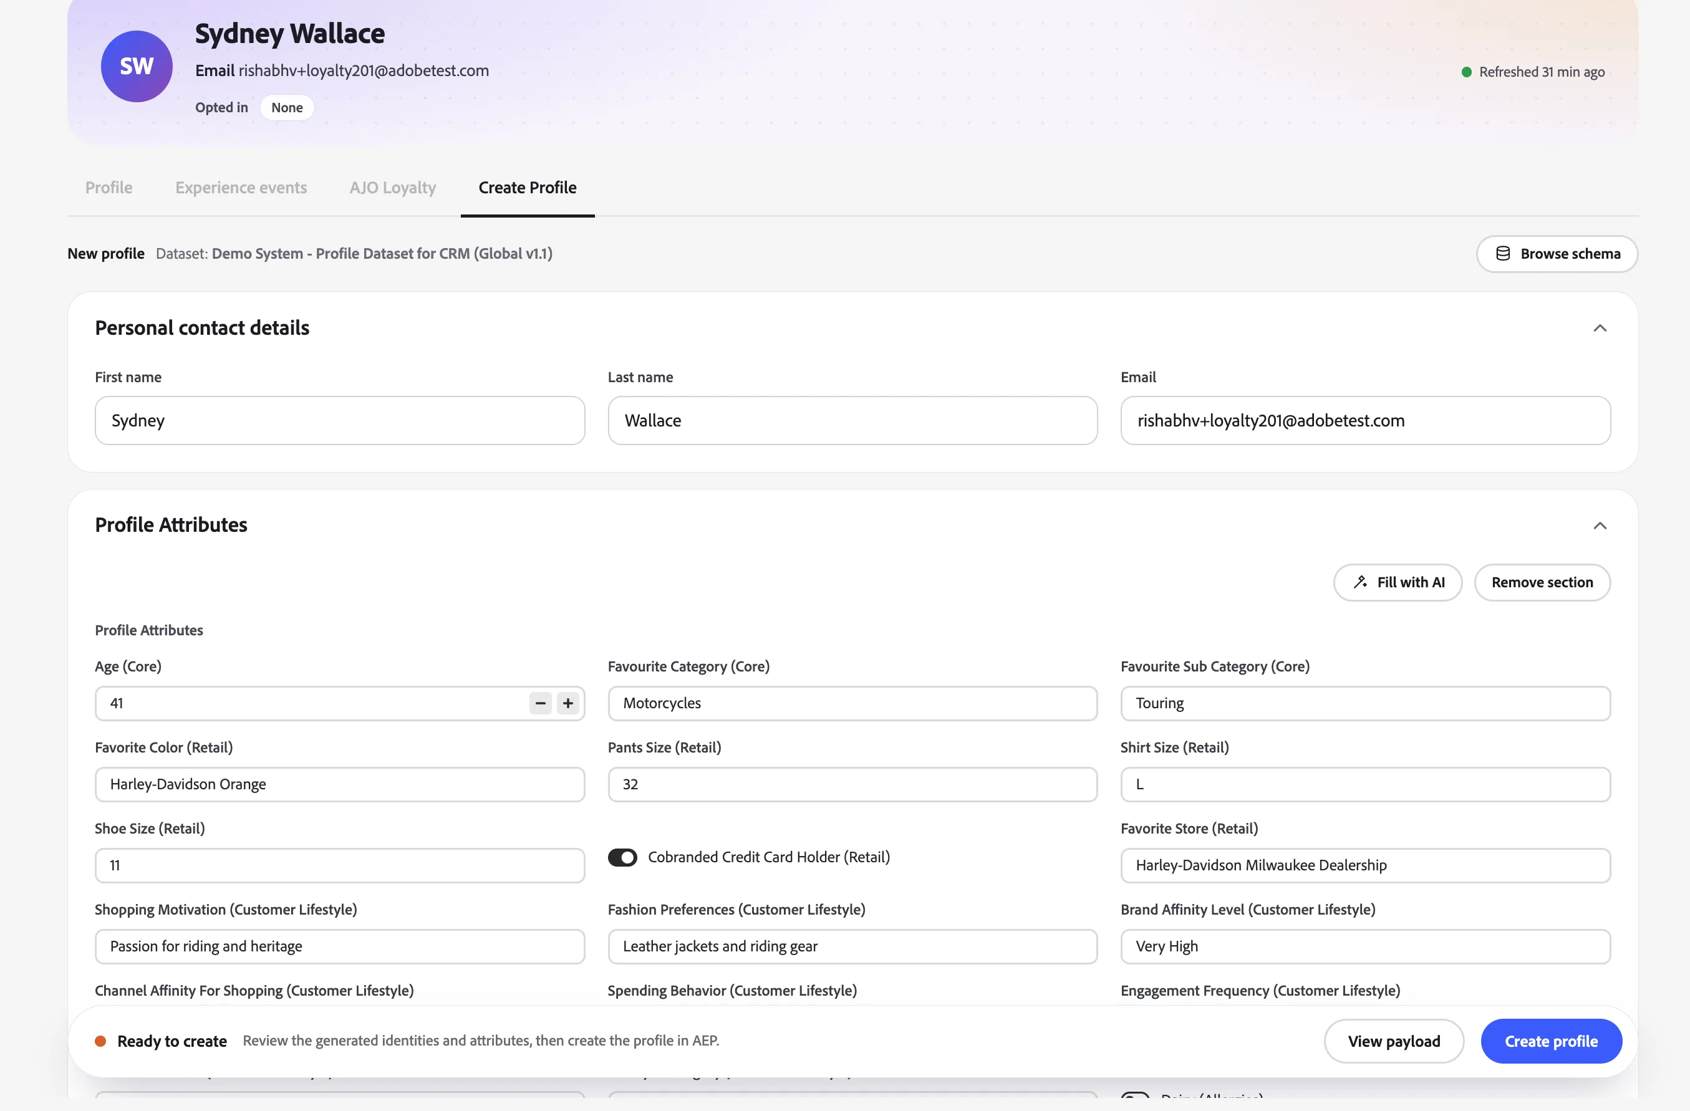Click the Shoe Size field
The height and width of the screenshot is (1111, 1690).
pyautogui.click(x=339, y=865)
